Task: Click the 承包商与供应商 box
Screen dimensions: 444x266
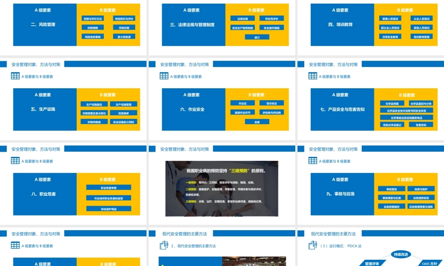Action: (272, 113)
